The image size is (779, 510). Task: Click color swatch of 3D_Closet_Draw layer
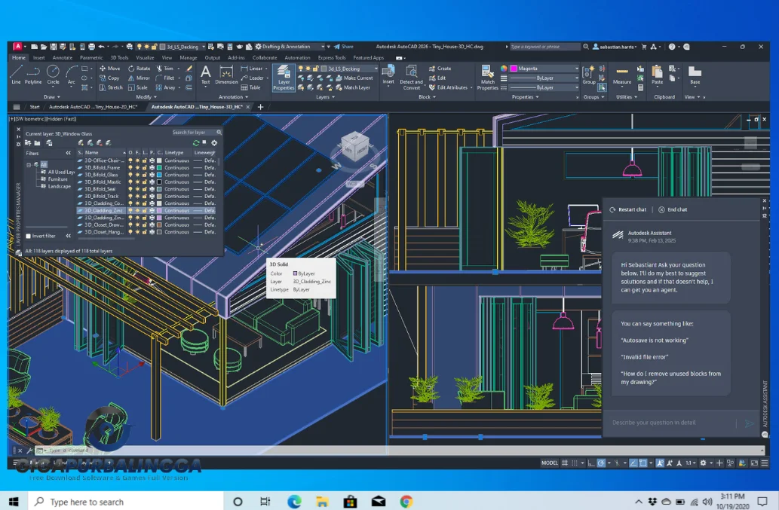click(x=159, y=224)
